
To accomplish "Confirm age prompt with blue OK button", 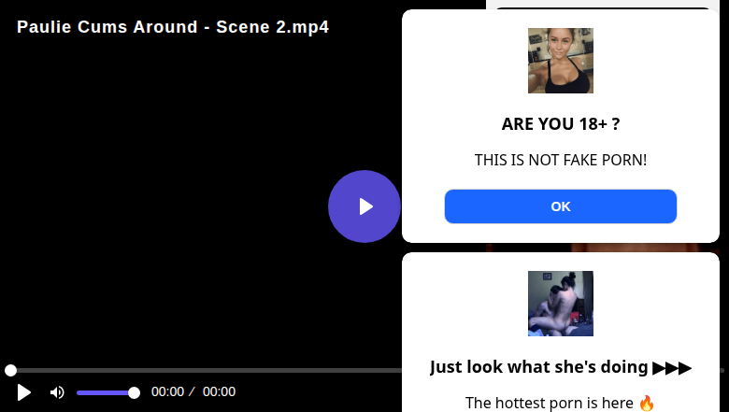I will tap(560, 206).
